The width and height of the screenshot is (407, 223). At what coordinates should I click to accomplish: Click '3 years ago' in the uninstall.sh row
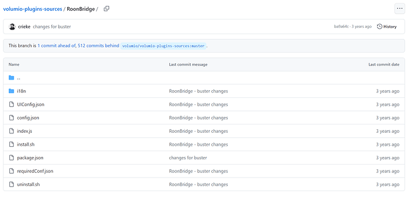(388, 184)
